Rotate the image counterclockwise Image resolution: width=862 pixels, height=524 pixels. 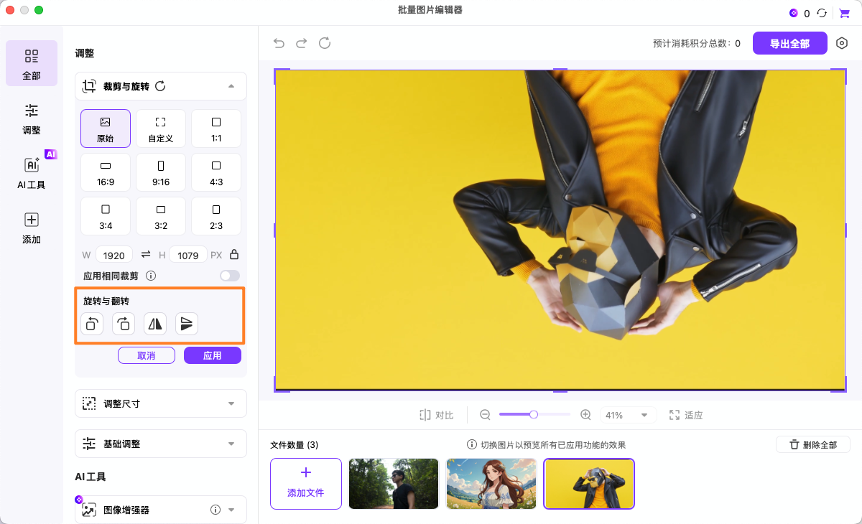91,324
